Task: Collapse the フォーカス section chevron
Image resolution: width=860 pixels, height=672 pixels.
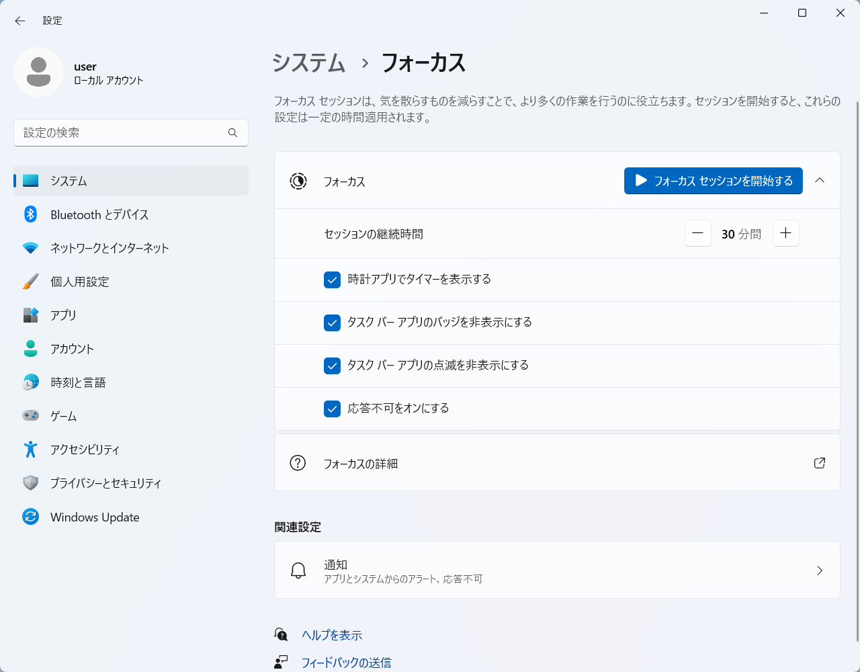Action: (820, 180)
